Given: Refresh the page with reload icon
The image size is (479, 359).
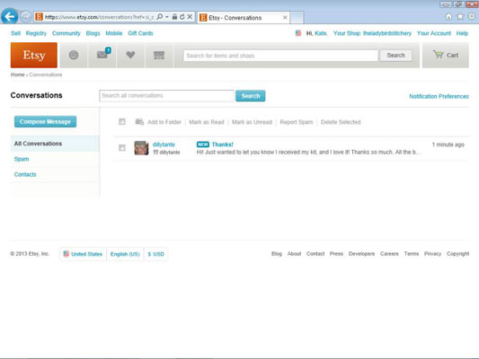Looking at the screenshot, I should pos(182,17).
